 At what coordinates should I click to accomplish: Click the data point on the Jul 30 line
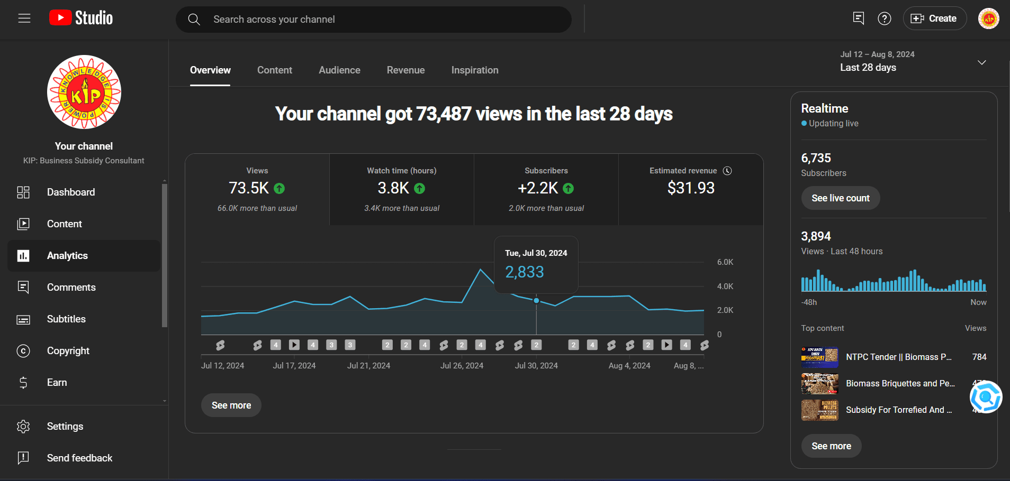(x=536, y=301)
